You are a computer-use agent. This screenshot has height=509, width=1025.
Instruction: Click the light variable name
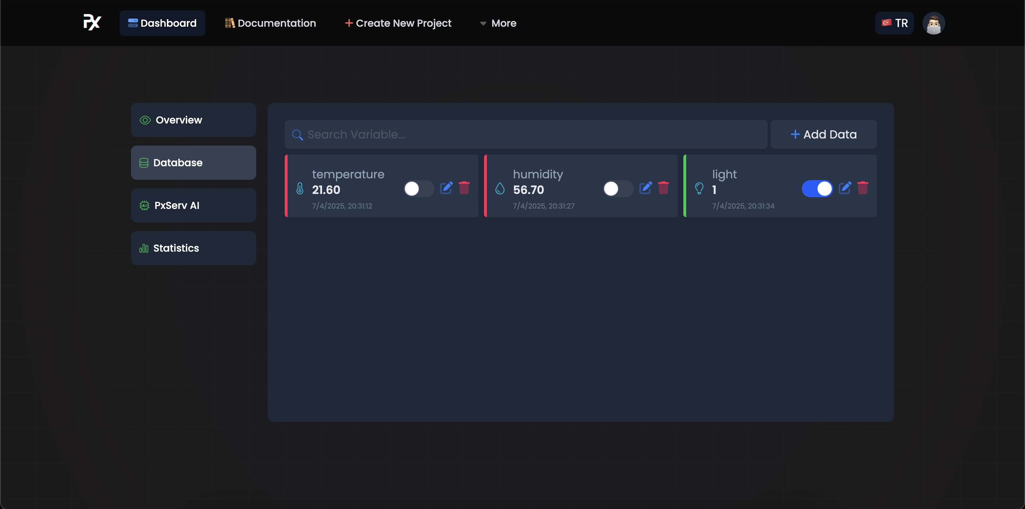pyautogui.click(x=724, y=175)
